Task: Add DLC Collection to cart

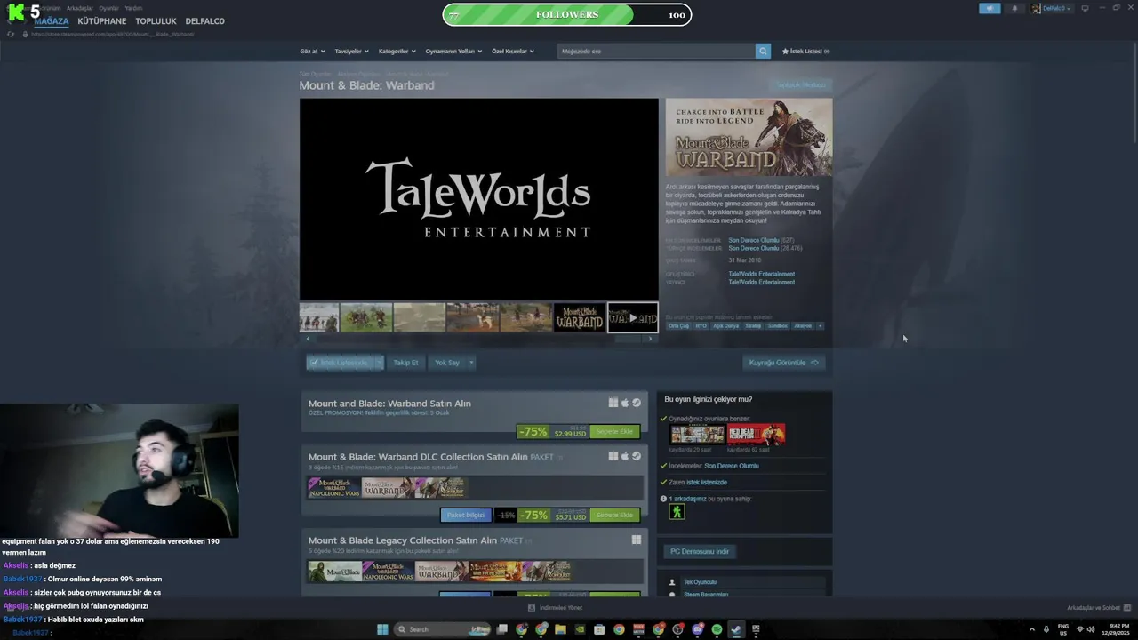Action: [x=614, y=516]
